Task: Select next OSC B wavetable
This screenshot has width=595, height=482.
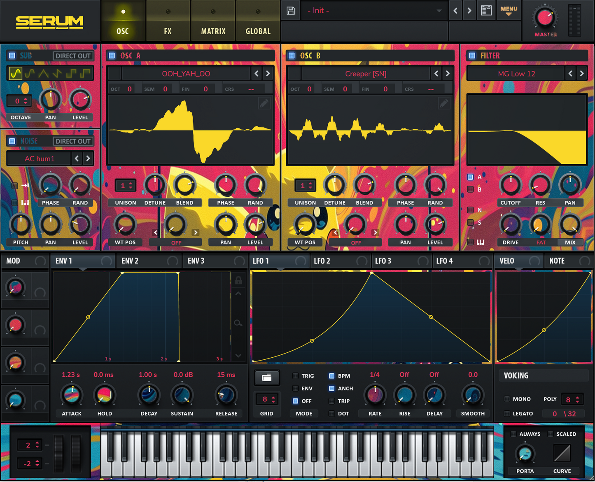Action: coord(448,74)
